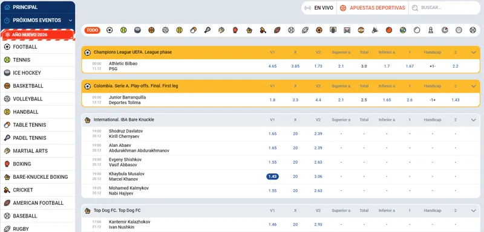Go to PRINCIPAL in the sidebar

pos(38,7)
